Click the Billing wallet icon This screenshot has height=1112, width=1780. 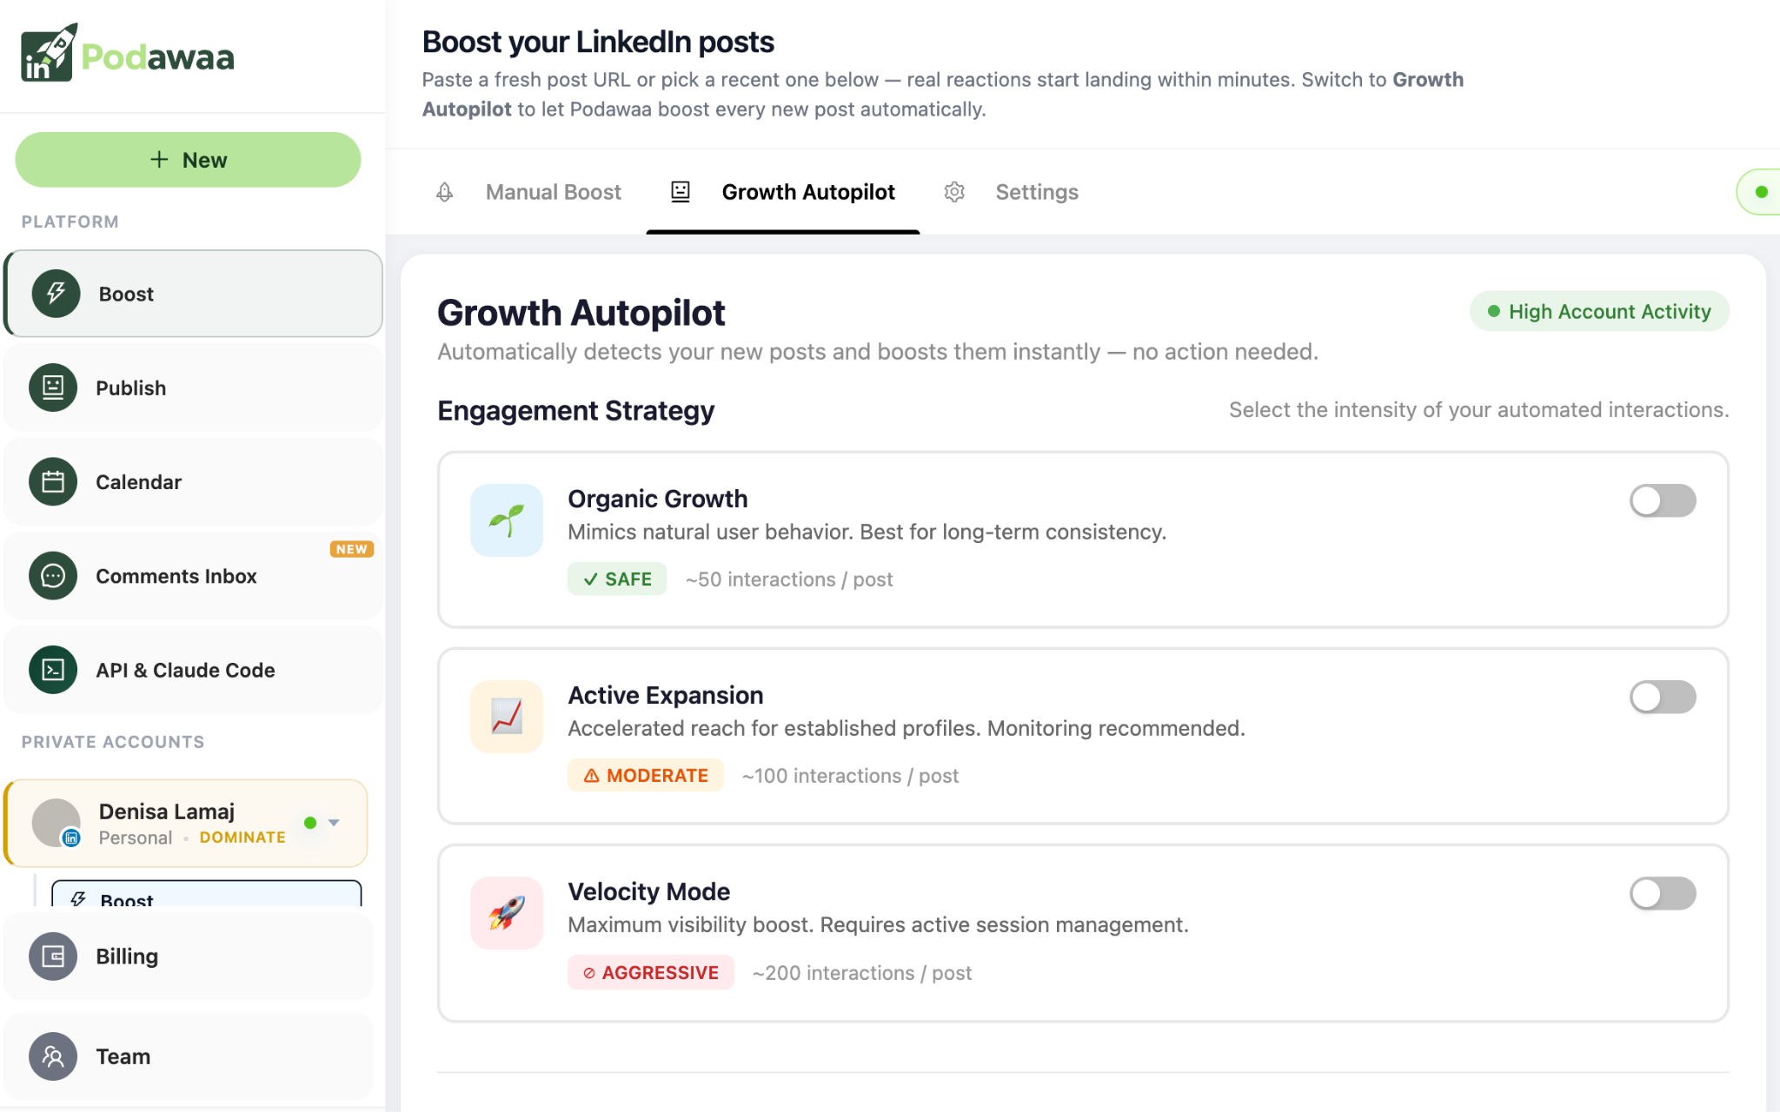coord(53,956)
